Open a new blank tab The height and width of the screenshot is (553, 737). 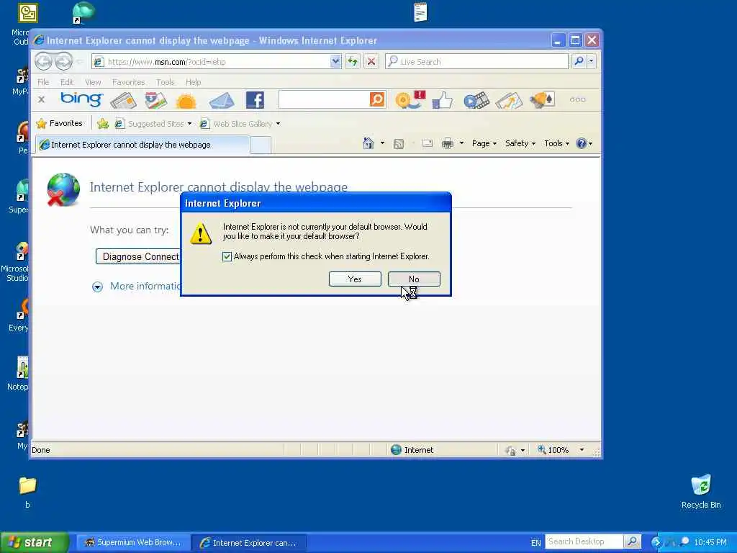pos(261,145)
